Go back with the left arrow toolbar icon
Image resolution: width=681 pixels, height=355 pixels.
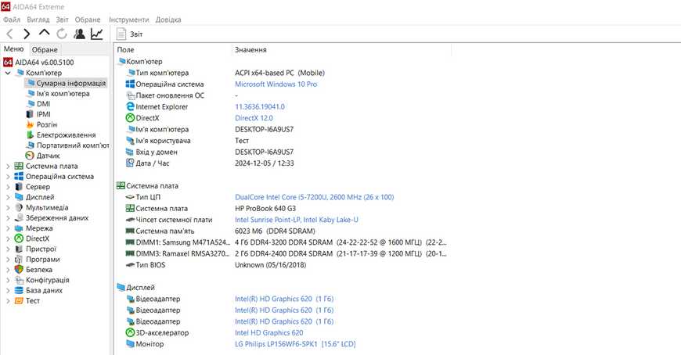(9, 34)
